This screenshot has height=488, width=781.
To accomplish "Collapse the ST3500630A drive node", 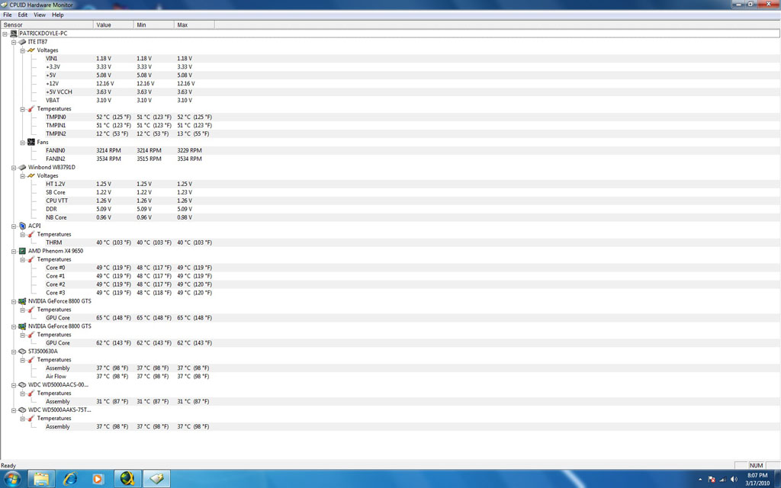I will pyautogui.click(x=14, y=352).
